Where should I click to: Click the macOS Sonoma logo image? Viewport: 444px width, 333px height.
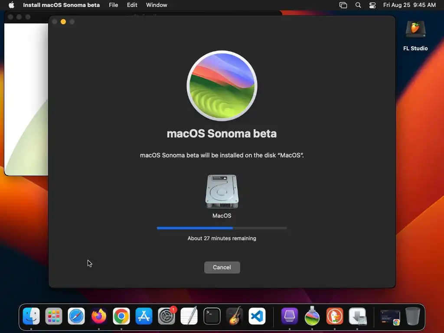(222, 86)
